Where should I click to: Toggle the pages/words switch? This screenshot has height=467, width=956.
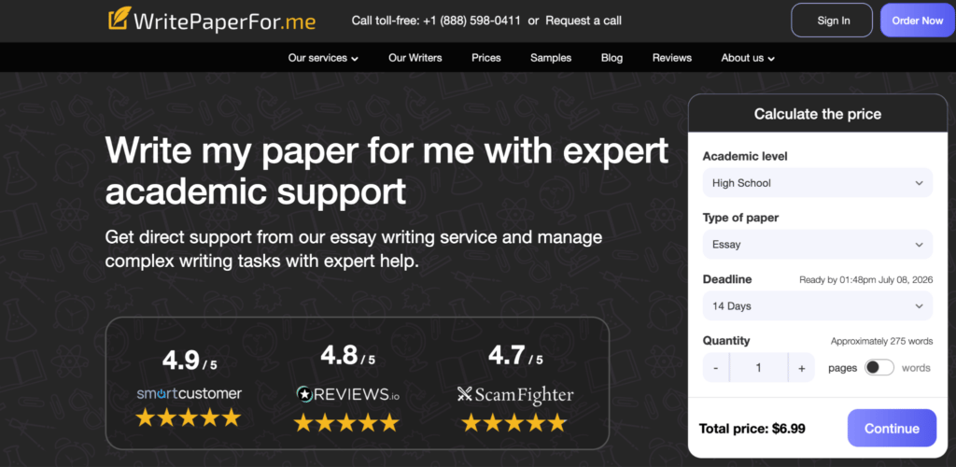coord(879,368)
